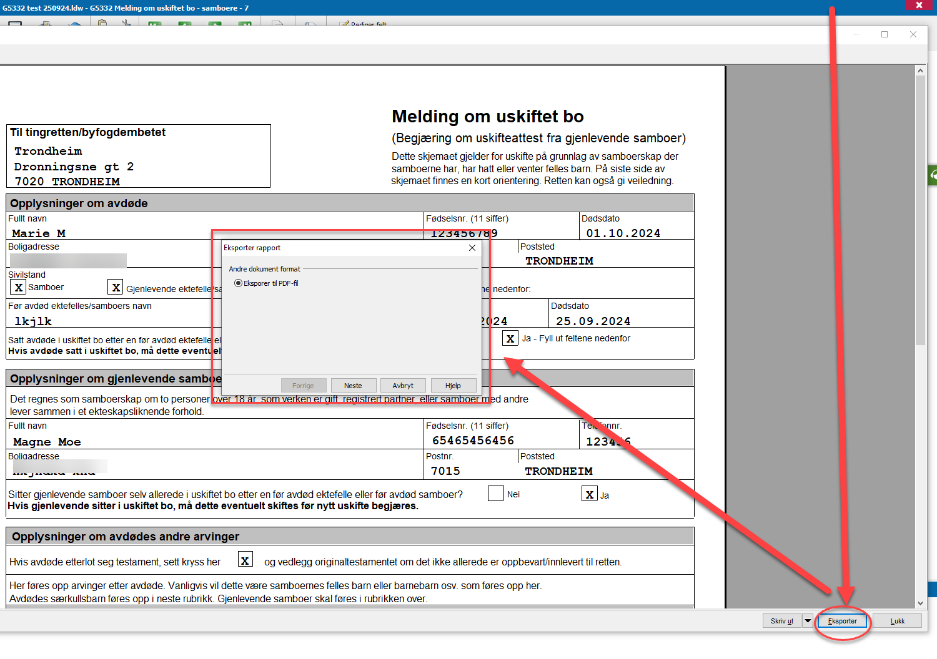Click the postal code '7015'
The image size is (937, 659).
pos(445,471)
